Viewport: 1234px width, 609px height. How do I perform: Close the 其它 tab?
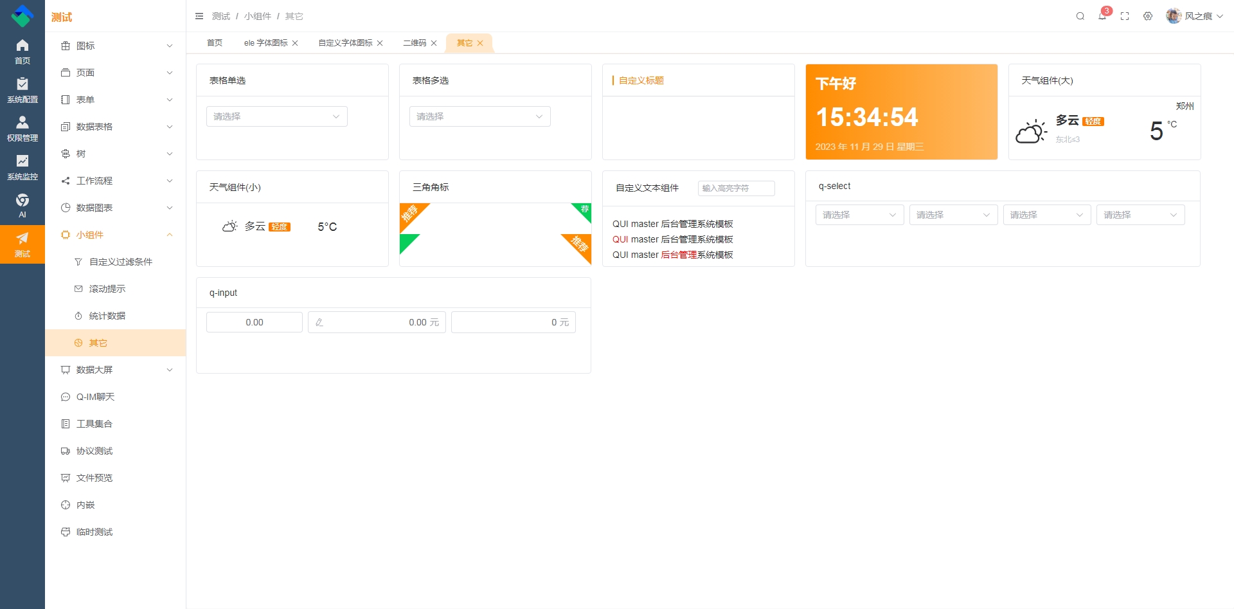480,43
